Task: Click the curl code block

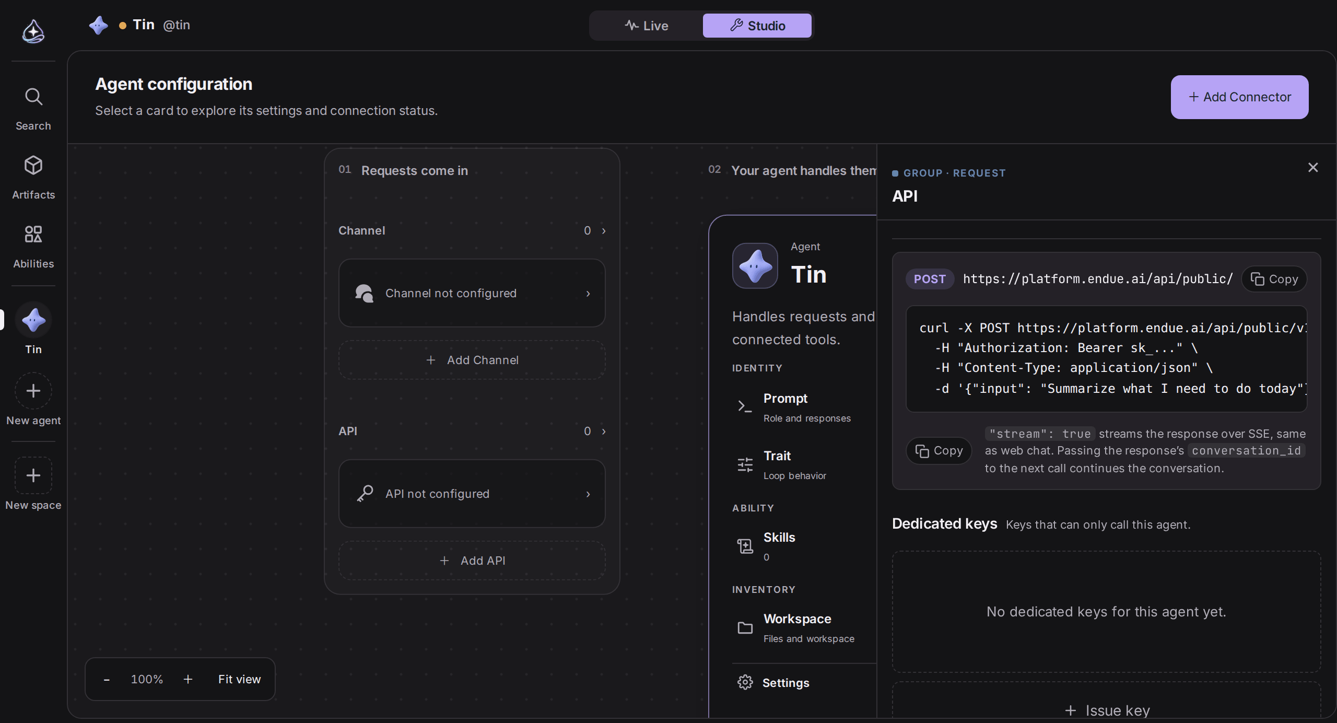Action: (x=1107, y=359)
